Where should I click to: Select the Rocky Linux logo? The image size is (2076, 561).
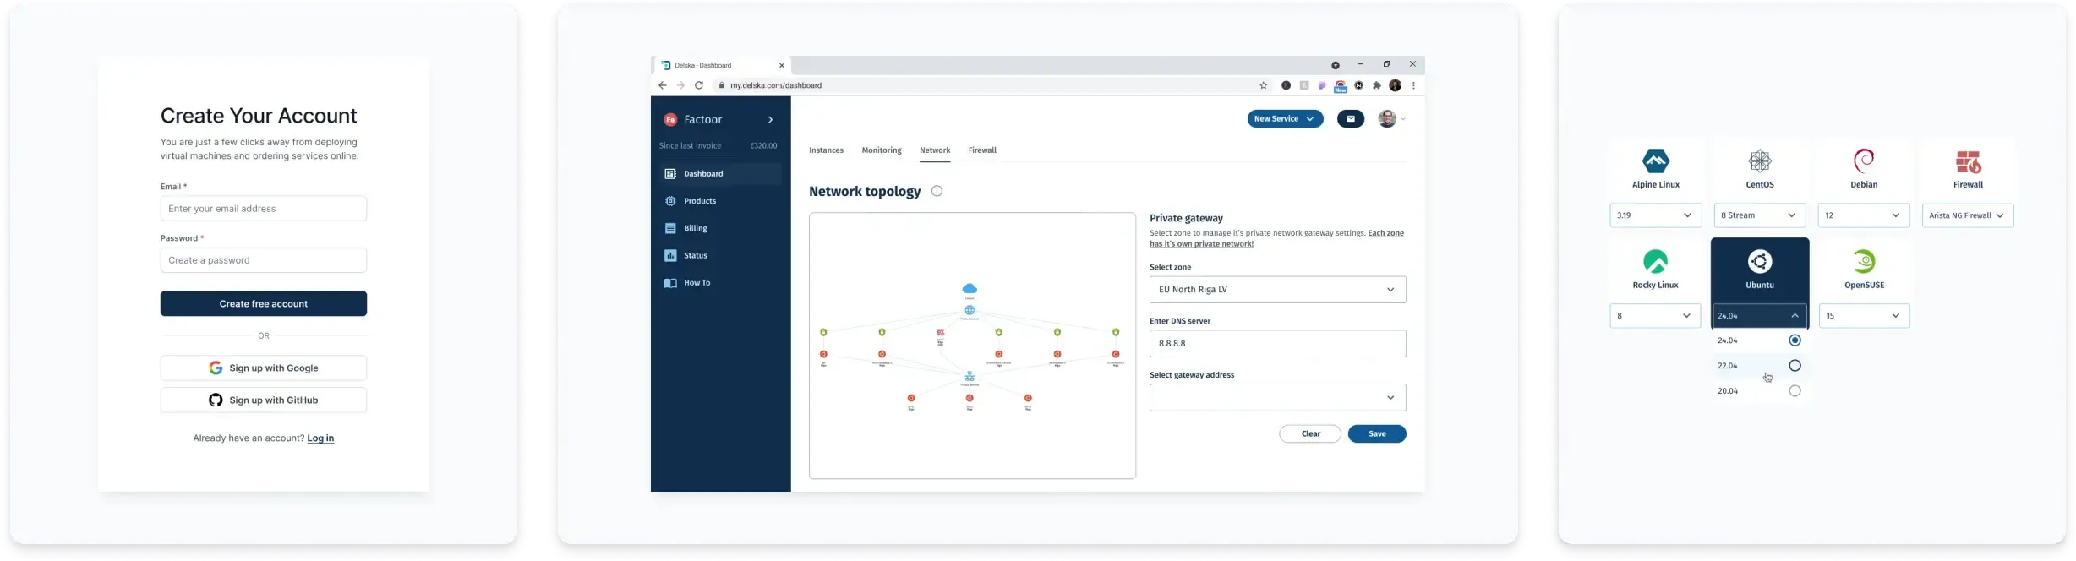click(1655, 262)
